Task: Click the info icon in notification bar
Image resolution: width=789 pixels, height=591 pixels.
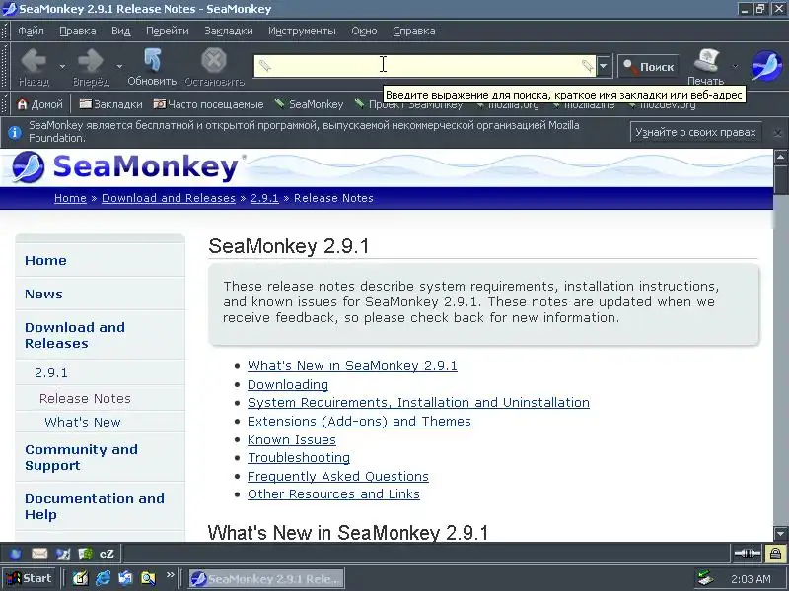Action: (15, 132)
